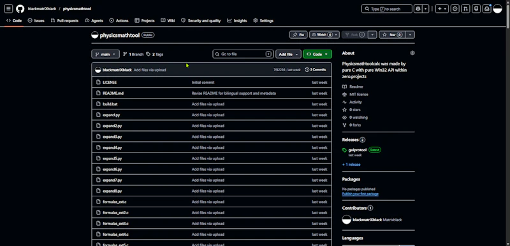Open the global Pull requests header icon
Image resolution: width=510 pixels, height=246 pixels.
(465, 9)
